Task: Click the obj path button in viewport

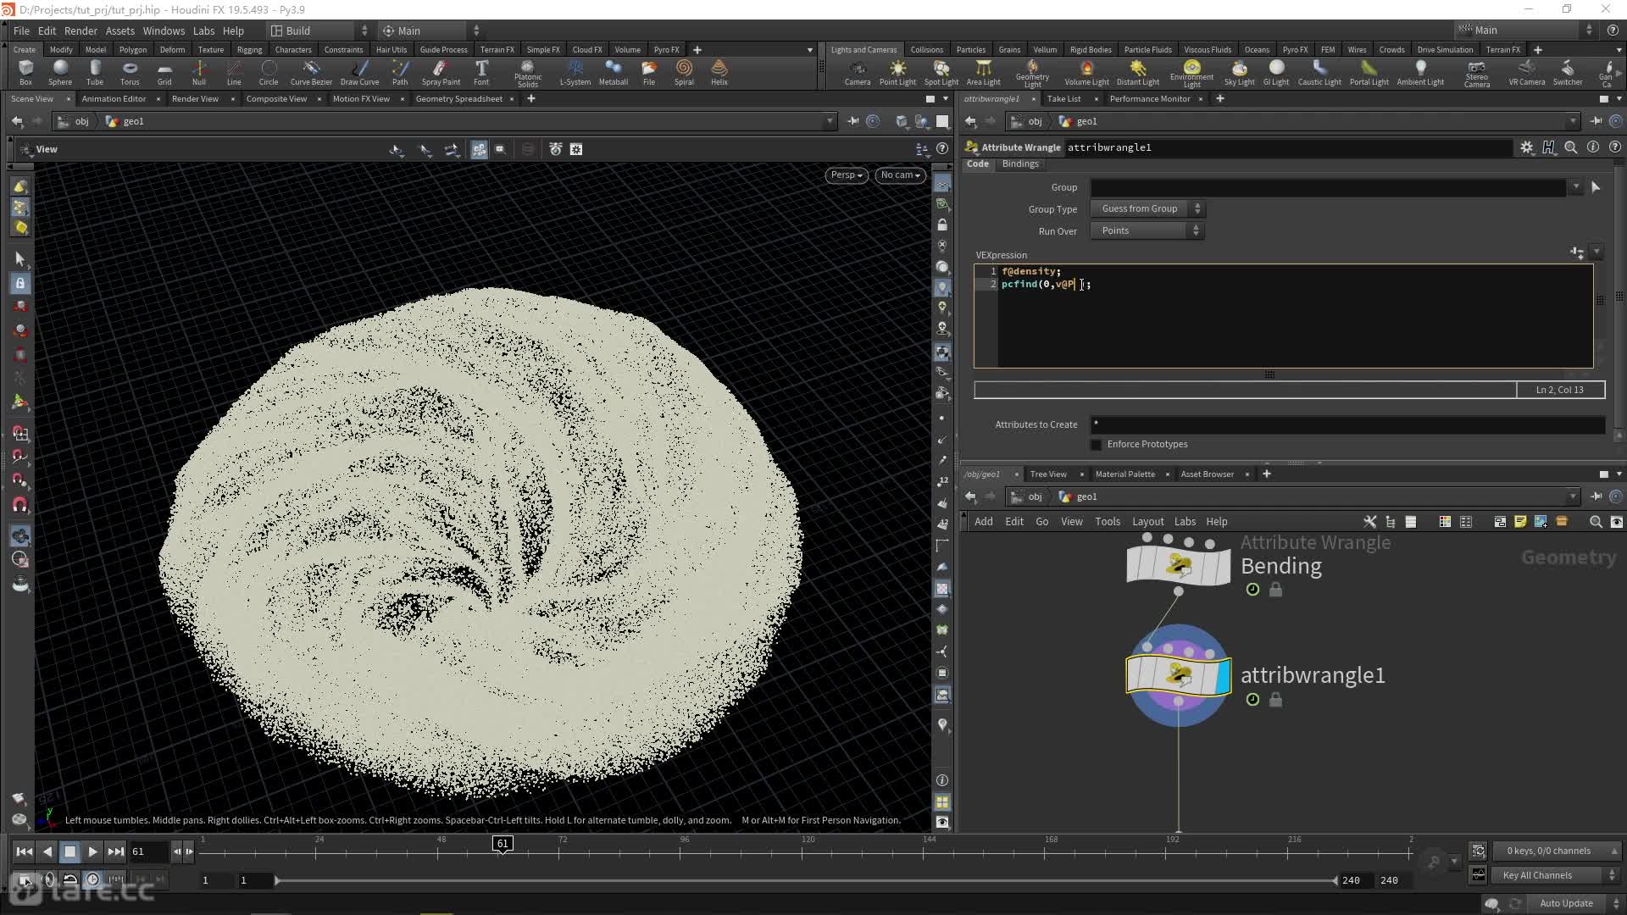Action: (75, 121)
